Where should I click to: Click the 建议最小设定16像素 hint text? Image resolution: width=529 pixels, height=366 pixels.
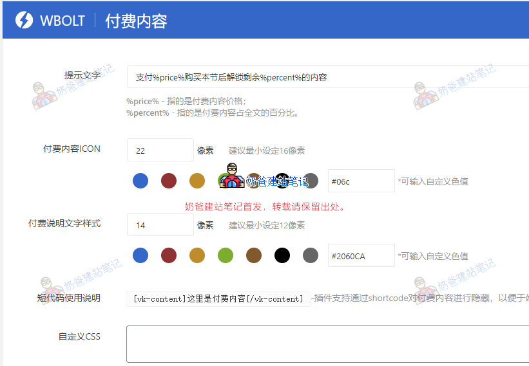pos(267,151)
